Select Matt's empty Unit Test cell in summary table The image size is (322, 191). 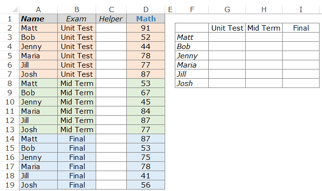(x=227, y=37)
